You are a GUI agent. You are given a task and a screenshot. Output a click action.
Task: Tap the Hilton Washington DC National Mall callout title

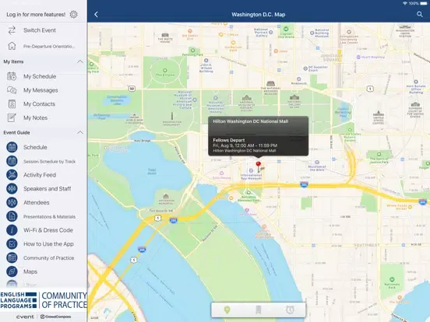tap(250, 121)
